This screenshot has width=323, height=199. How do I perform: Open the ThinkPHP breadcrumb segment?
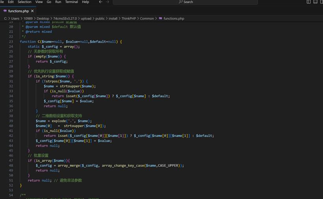click(128, 19)
